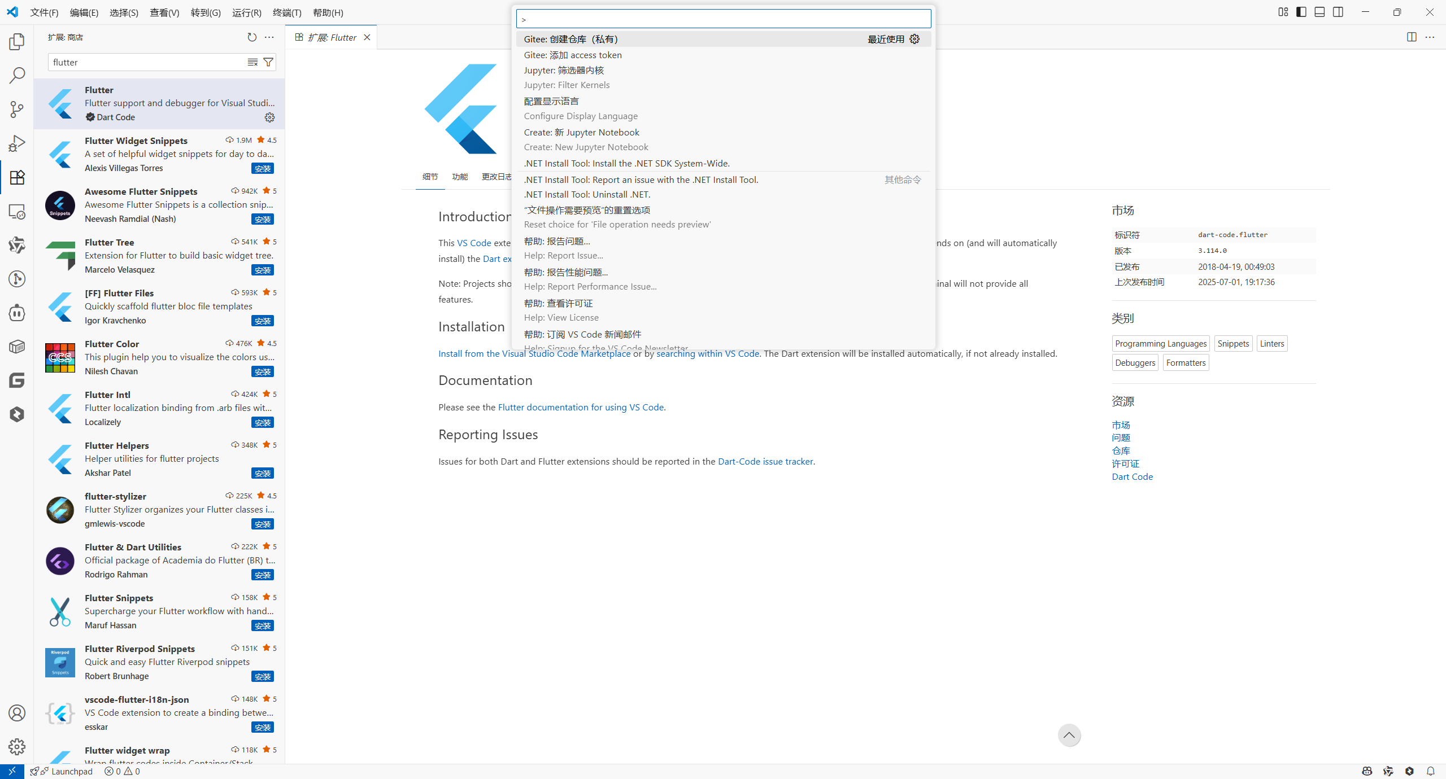Run 帮助: 查看许可证 command
Viewport: 1446px width, 779px height.
tap(724, 310)
